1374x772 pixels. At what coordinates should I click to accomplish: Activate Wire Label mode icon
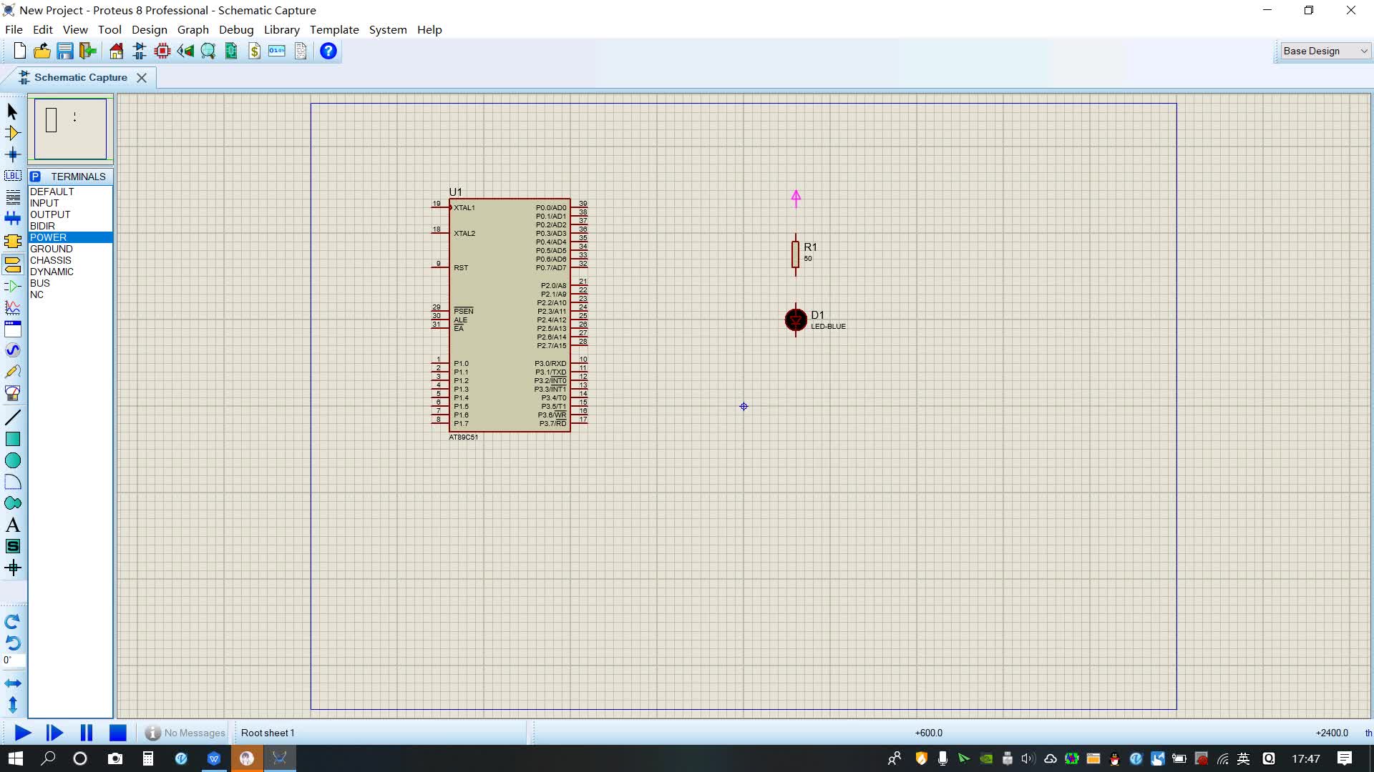click(x=12, y=176)
